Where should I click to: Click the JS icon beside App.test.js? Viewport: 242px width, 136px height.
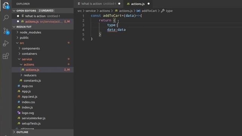pos(19,97)
